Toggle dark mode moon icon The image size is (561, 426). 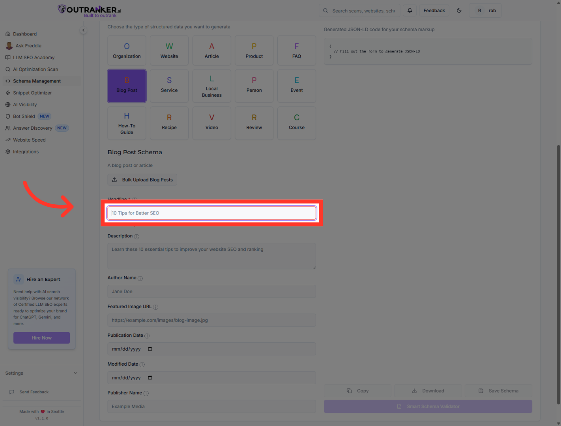[x=459, y=11]
